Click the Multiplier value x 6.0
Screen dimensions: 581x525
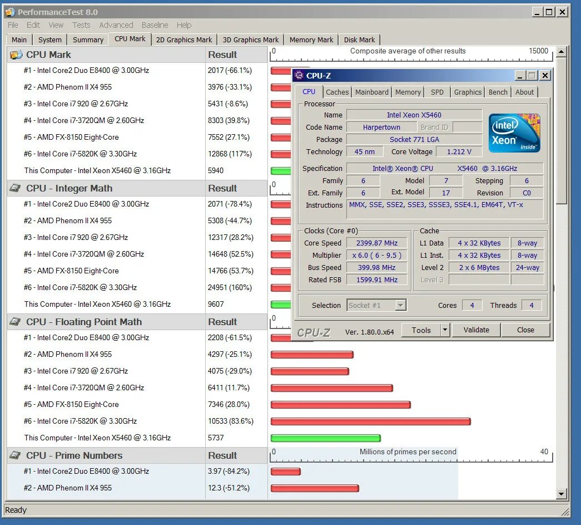[x=377, y=256]
